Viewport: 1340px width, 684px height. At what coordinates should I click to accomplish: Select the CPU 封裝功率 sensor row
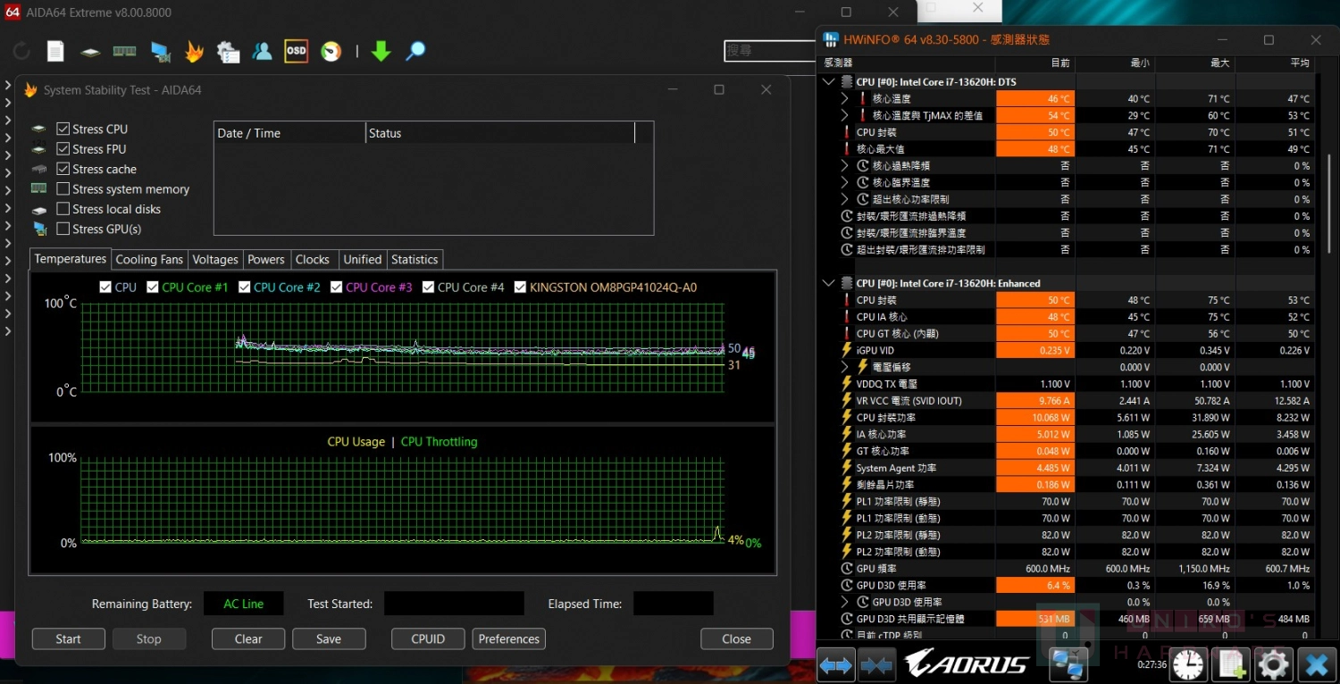1068,417
